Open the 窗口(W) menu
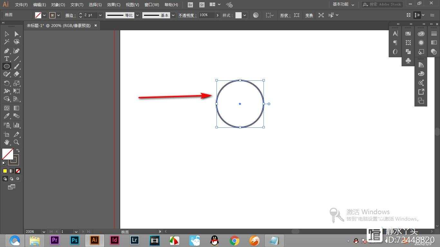 pyautogui.click(x=152, y=5)
